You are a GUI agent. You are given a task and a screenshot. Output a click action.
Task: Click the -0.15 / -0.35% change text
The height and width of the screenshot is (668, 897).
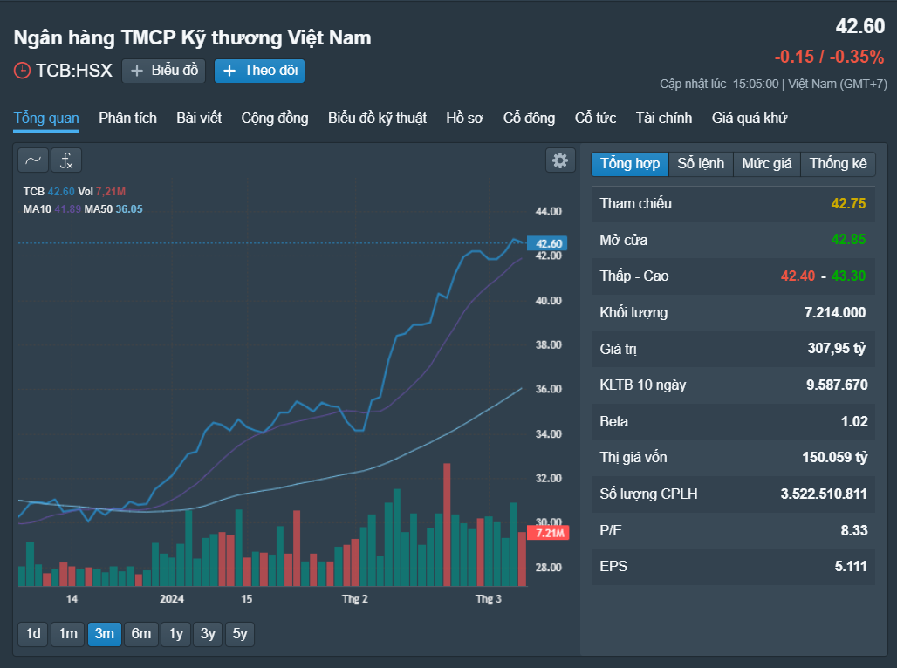coord(829,57)
